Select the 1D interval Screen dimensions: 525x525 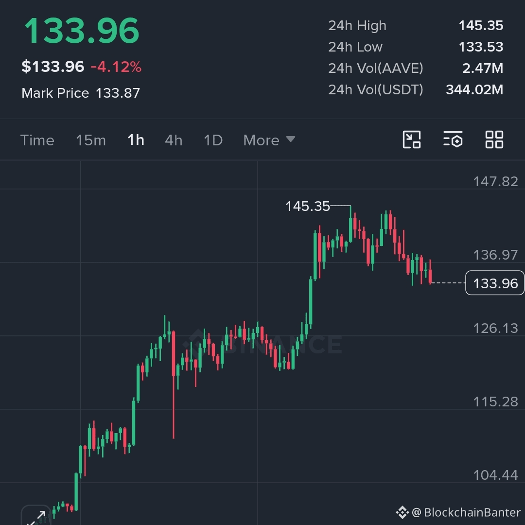point(213,140)
